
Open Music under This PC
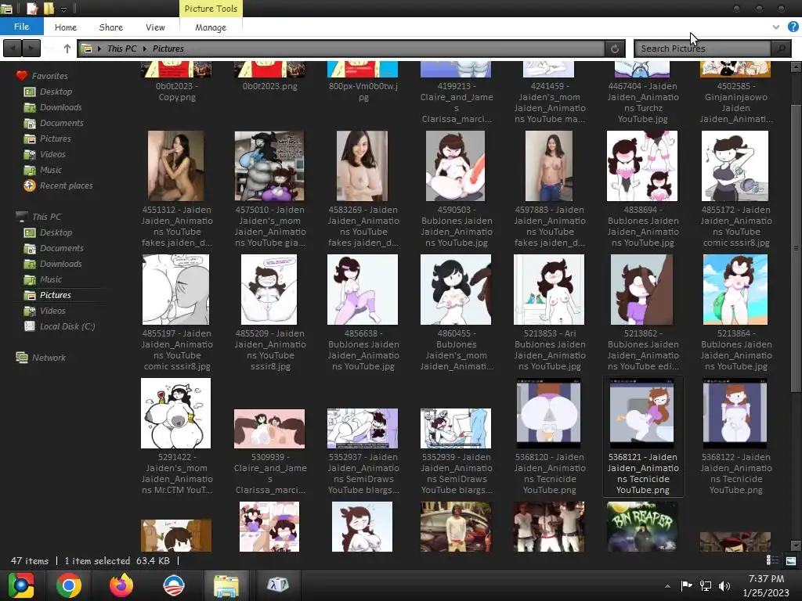[51, 279]
